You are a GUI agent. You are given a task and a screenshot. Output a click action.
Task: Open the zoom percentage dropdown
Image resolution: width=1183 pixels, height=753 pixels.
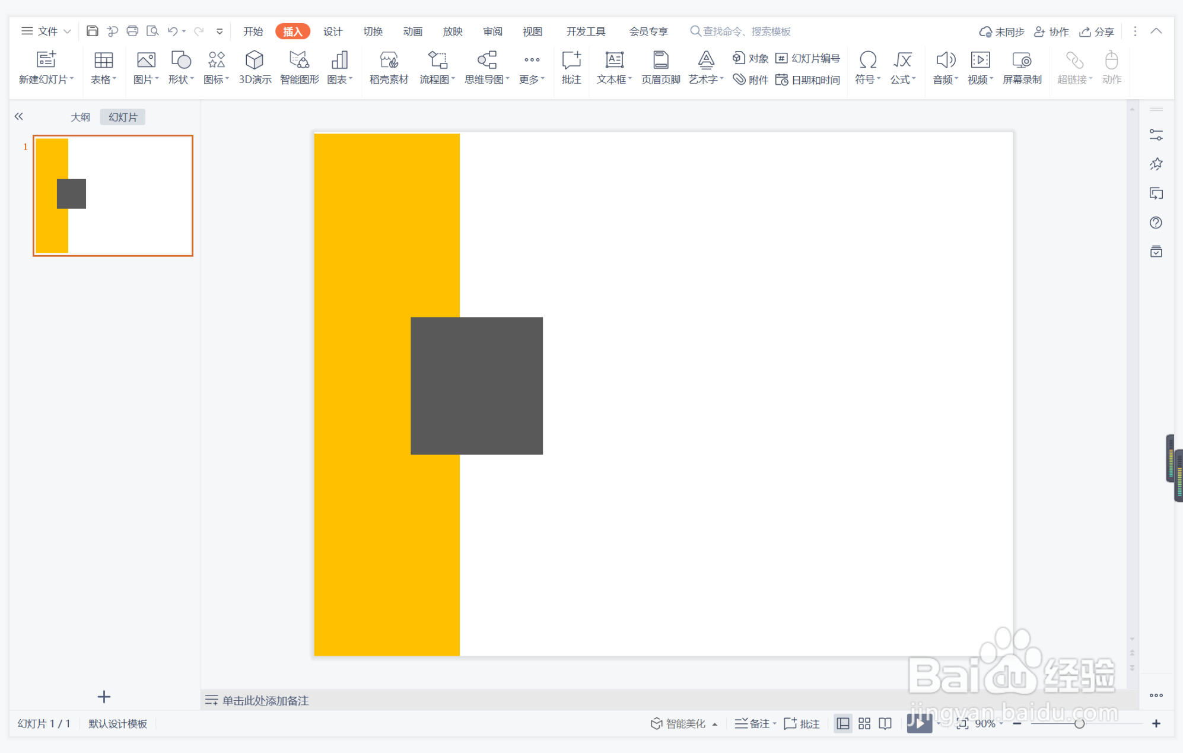1001,724
